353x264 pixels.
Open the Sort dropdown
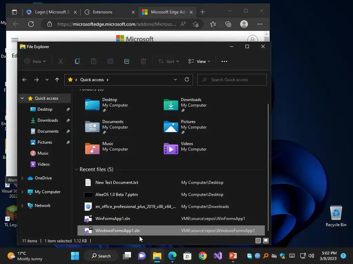(x=168, y=61)
